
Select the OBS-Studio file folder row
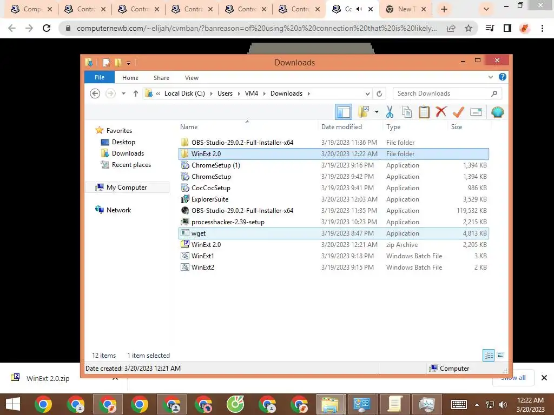(333, 143)
